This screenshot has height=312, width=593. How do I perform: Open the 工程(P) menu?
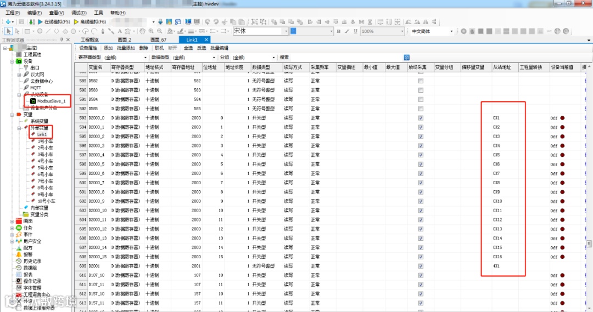tap(13, 13)
